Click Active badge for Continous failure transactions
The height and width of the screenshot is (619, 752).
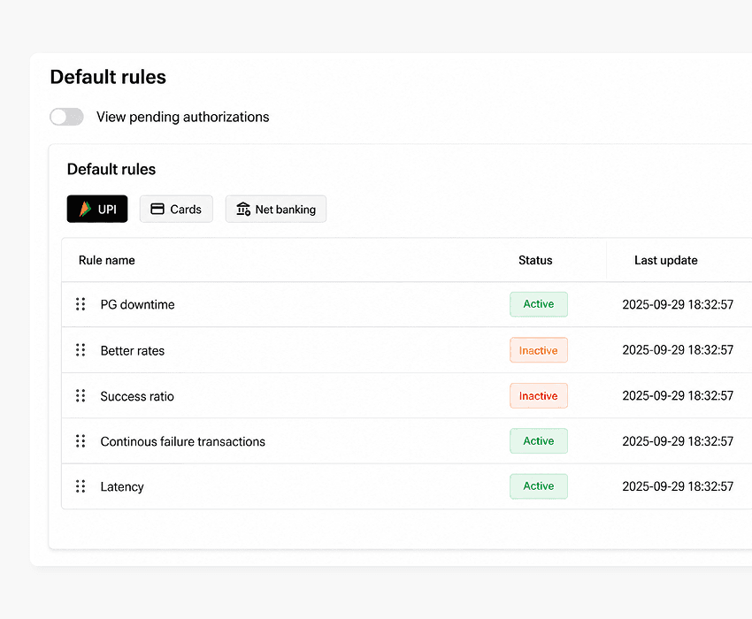(539, 441)
